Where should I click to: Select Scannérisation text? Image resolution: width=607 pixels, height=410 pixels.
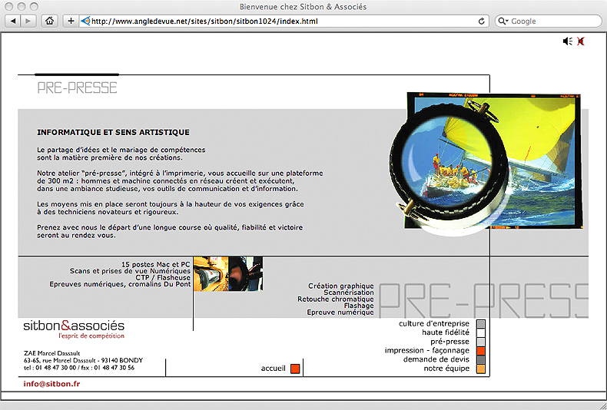coord(348,293)
